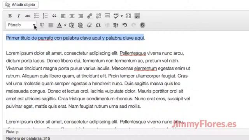Apply blockquote formatting
The width and height of the screenshot is (249, 140).
point(54,16)
